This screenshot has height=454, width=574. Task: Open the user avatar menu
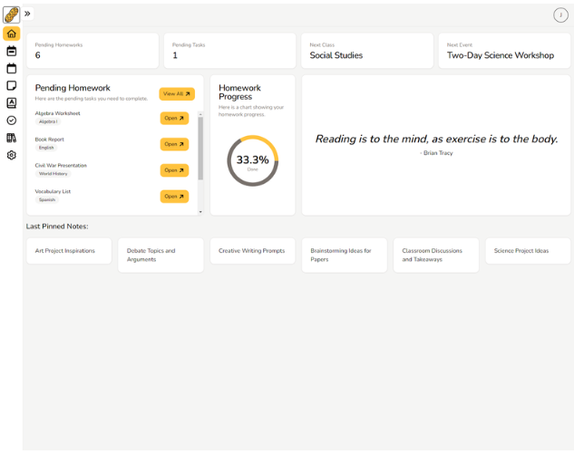click(x=560, y=15)
